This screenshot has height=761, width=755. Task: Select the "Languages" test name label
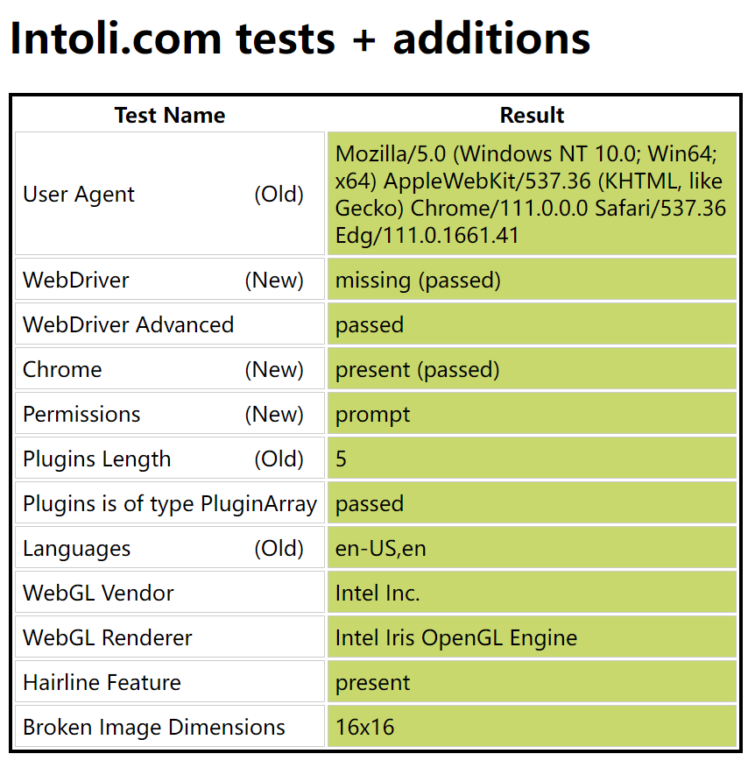tap(76, 549)
